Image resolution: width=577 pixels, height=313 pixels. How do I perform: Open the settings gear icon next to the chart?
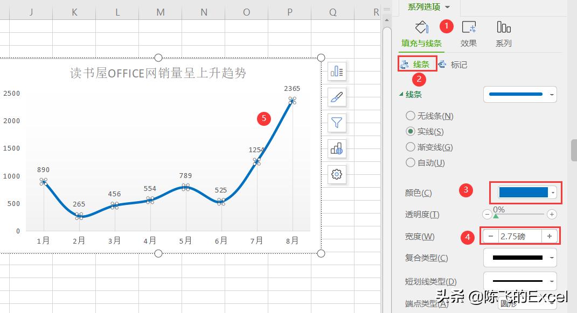click(x=336, y=174)
